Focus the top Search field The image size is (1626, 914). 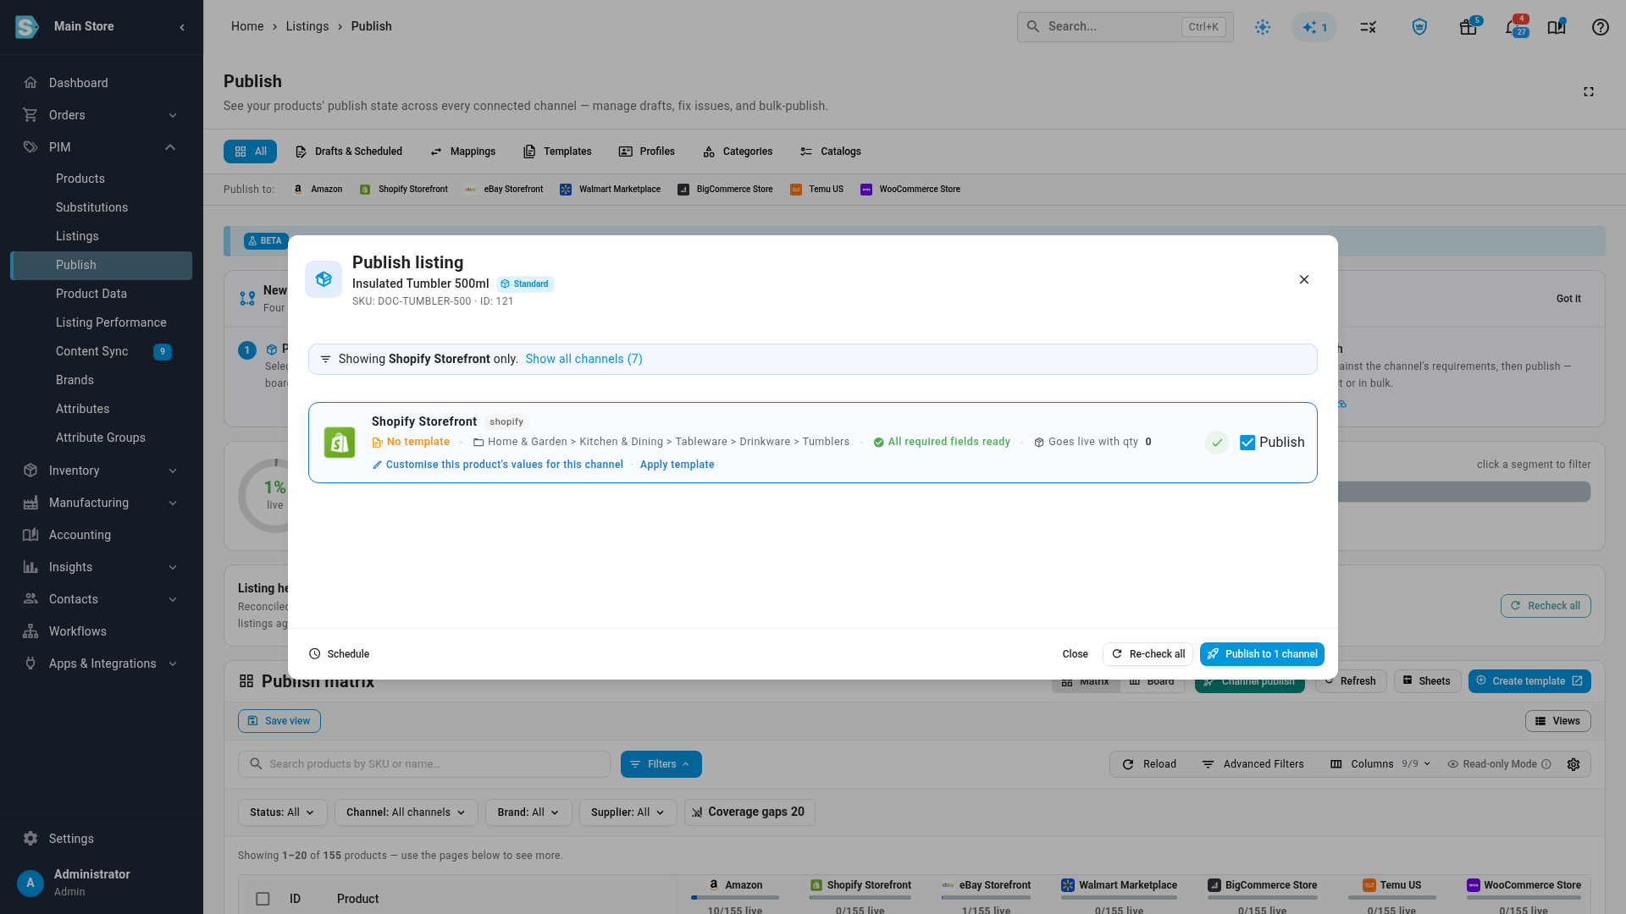point(1125,27)
